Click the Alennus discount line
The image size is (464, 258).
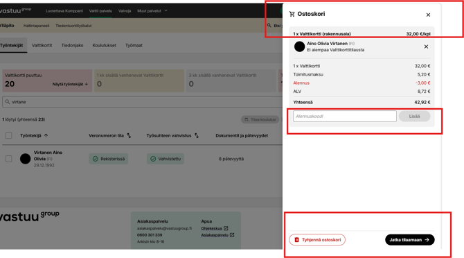point(362,83)
